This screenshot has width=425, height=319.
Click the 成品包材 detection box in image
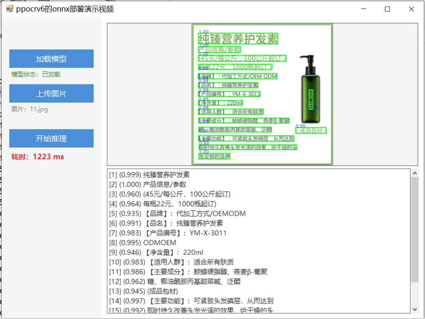[311, 131]
